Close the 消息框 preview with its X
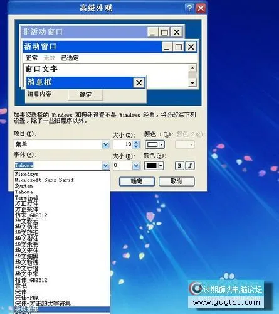This screenshot has width=279, height=314. pos(139,82)
